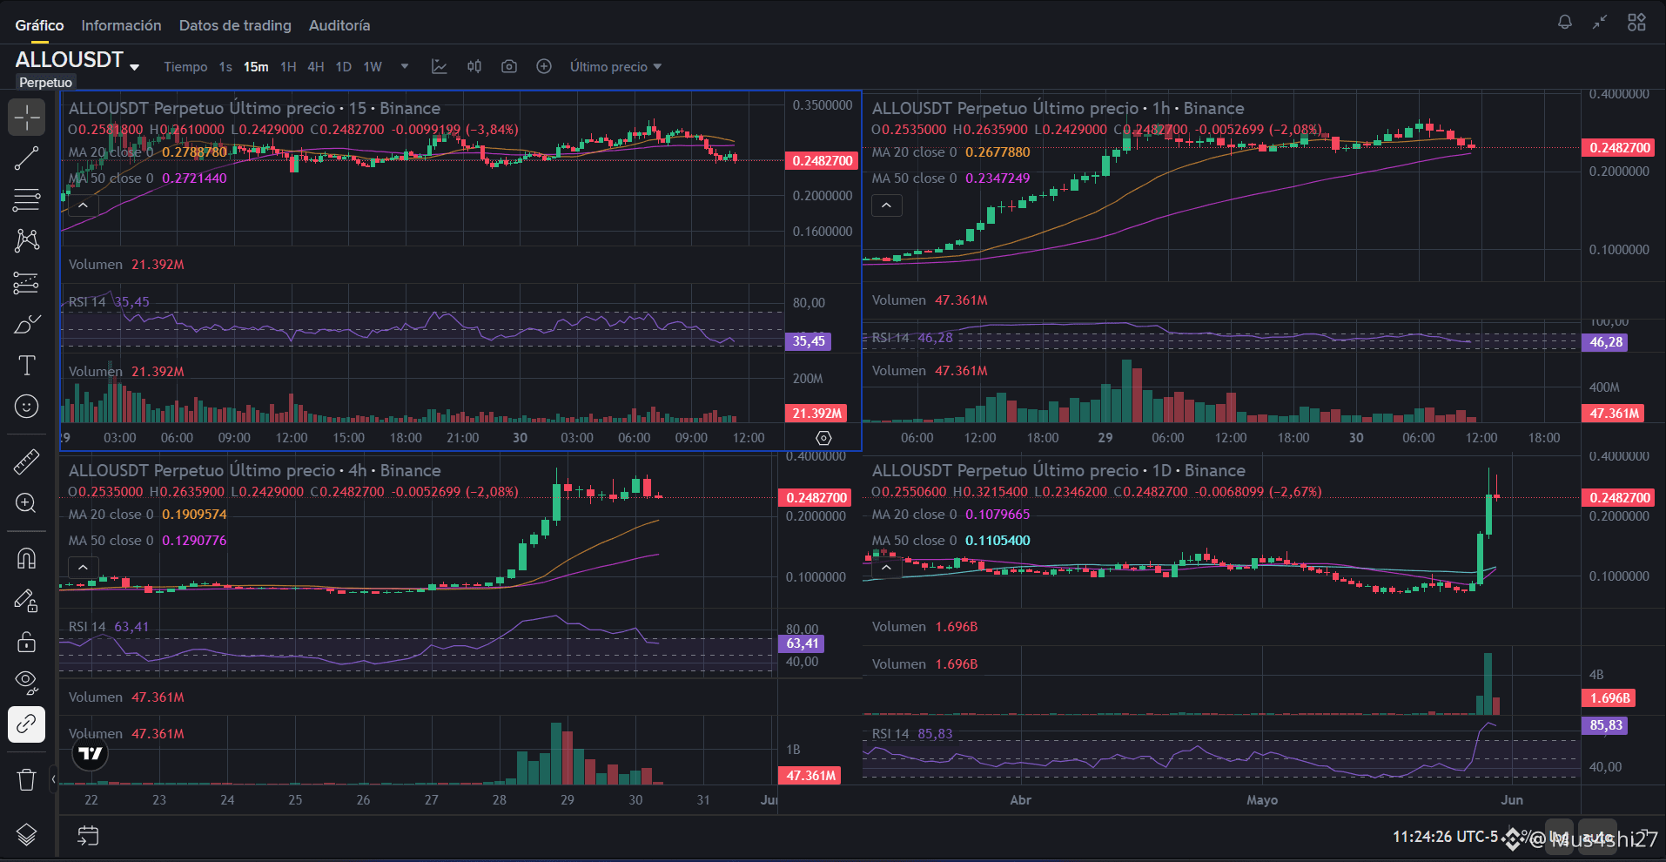Collapse the legend on the 1h chart
Screen dimensions: 1666x862
[886, 205]
